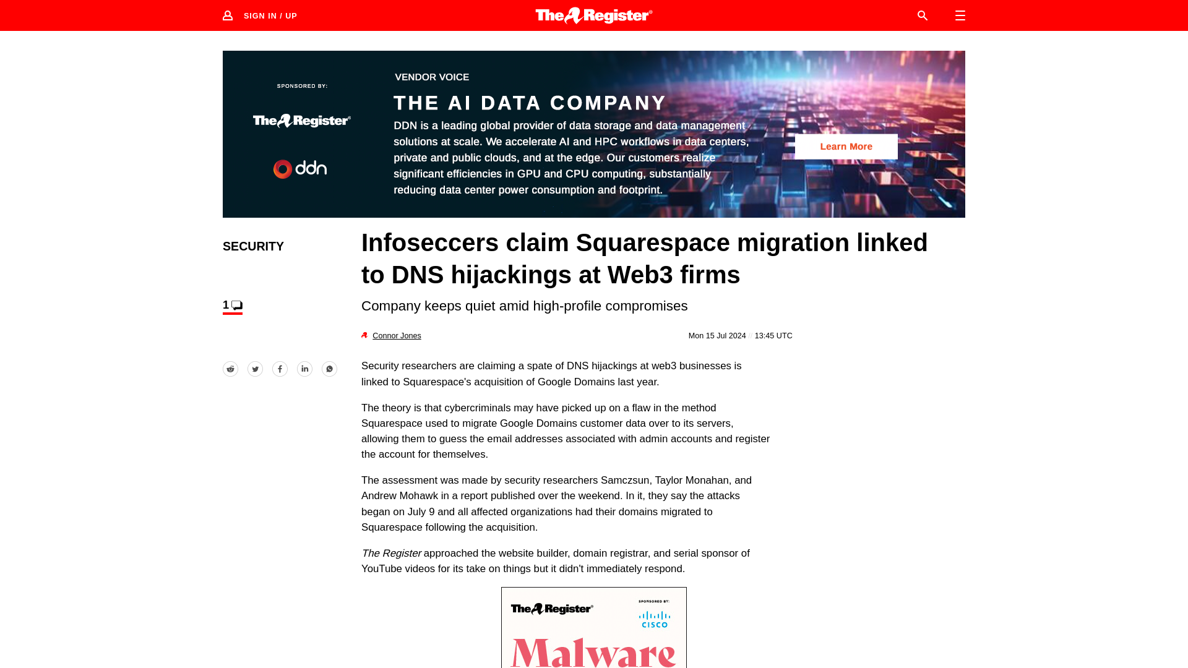Viewport: 1188px width, 668px height.
Task: Share article via LinkedIn icon
Action: pos(304,369)
